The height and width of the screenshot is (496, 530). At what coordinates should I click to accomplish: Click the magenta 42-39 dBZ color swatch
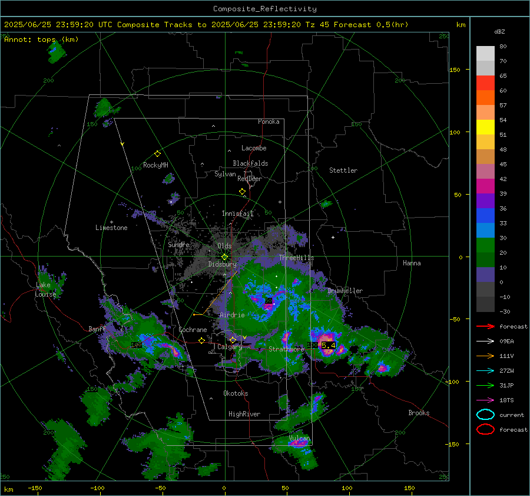pyautogui.click(x=485, y=186)
